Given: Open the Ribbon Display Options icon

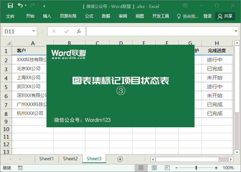Looking at the screenshot, I should point(185,6).
